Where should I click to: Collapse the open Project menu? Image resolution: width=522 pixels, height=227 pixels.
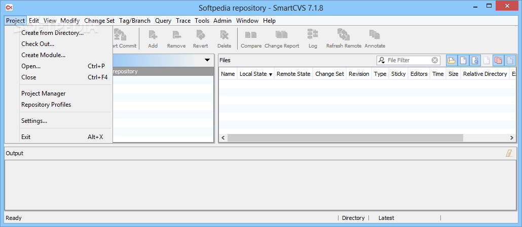coord(15,21)
